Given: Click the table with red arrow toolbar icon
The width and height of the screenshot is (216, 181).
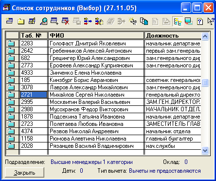Looking at the screenshot, I should [189, 21].
